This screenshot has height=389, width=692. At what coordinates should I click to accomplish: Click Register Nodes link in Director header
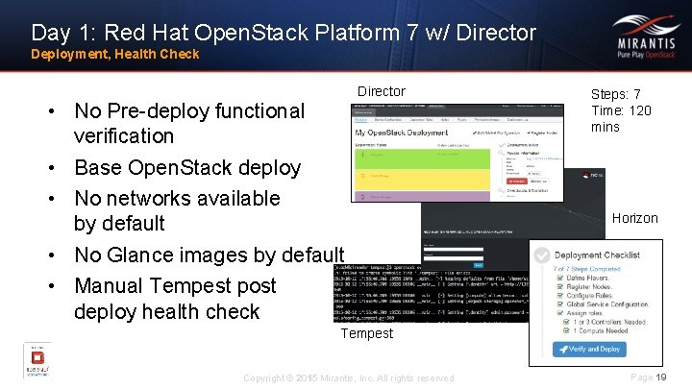(x=542, y=133)
